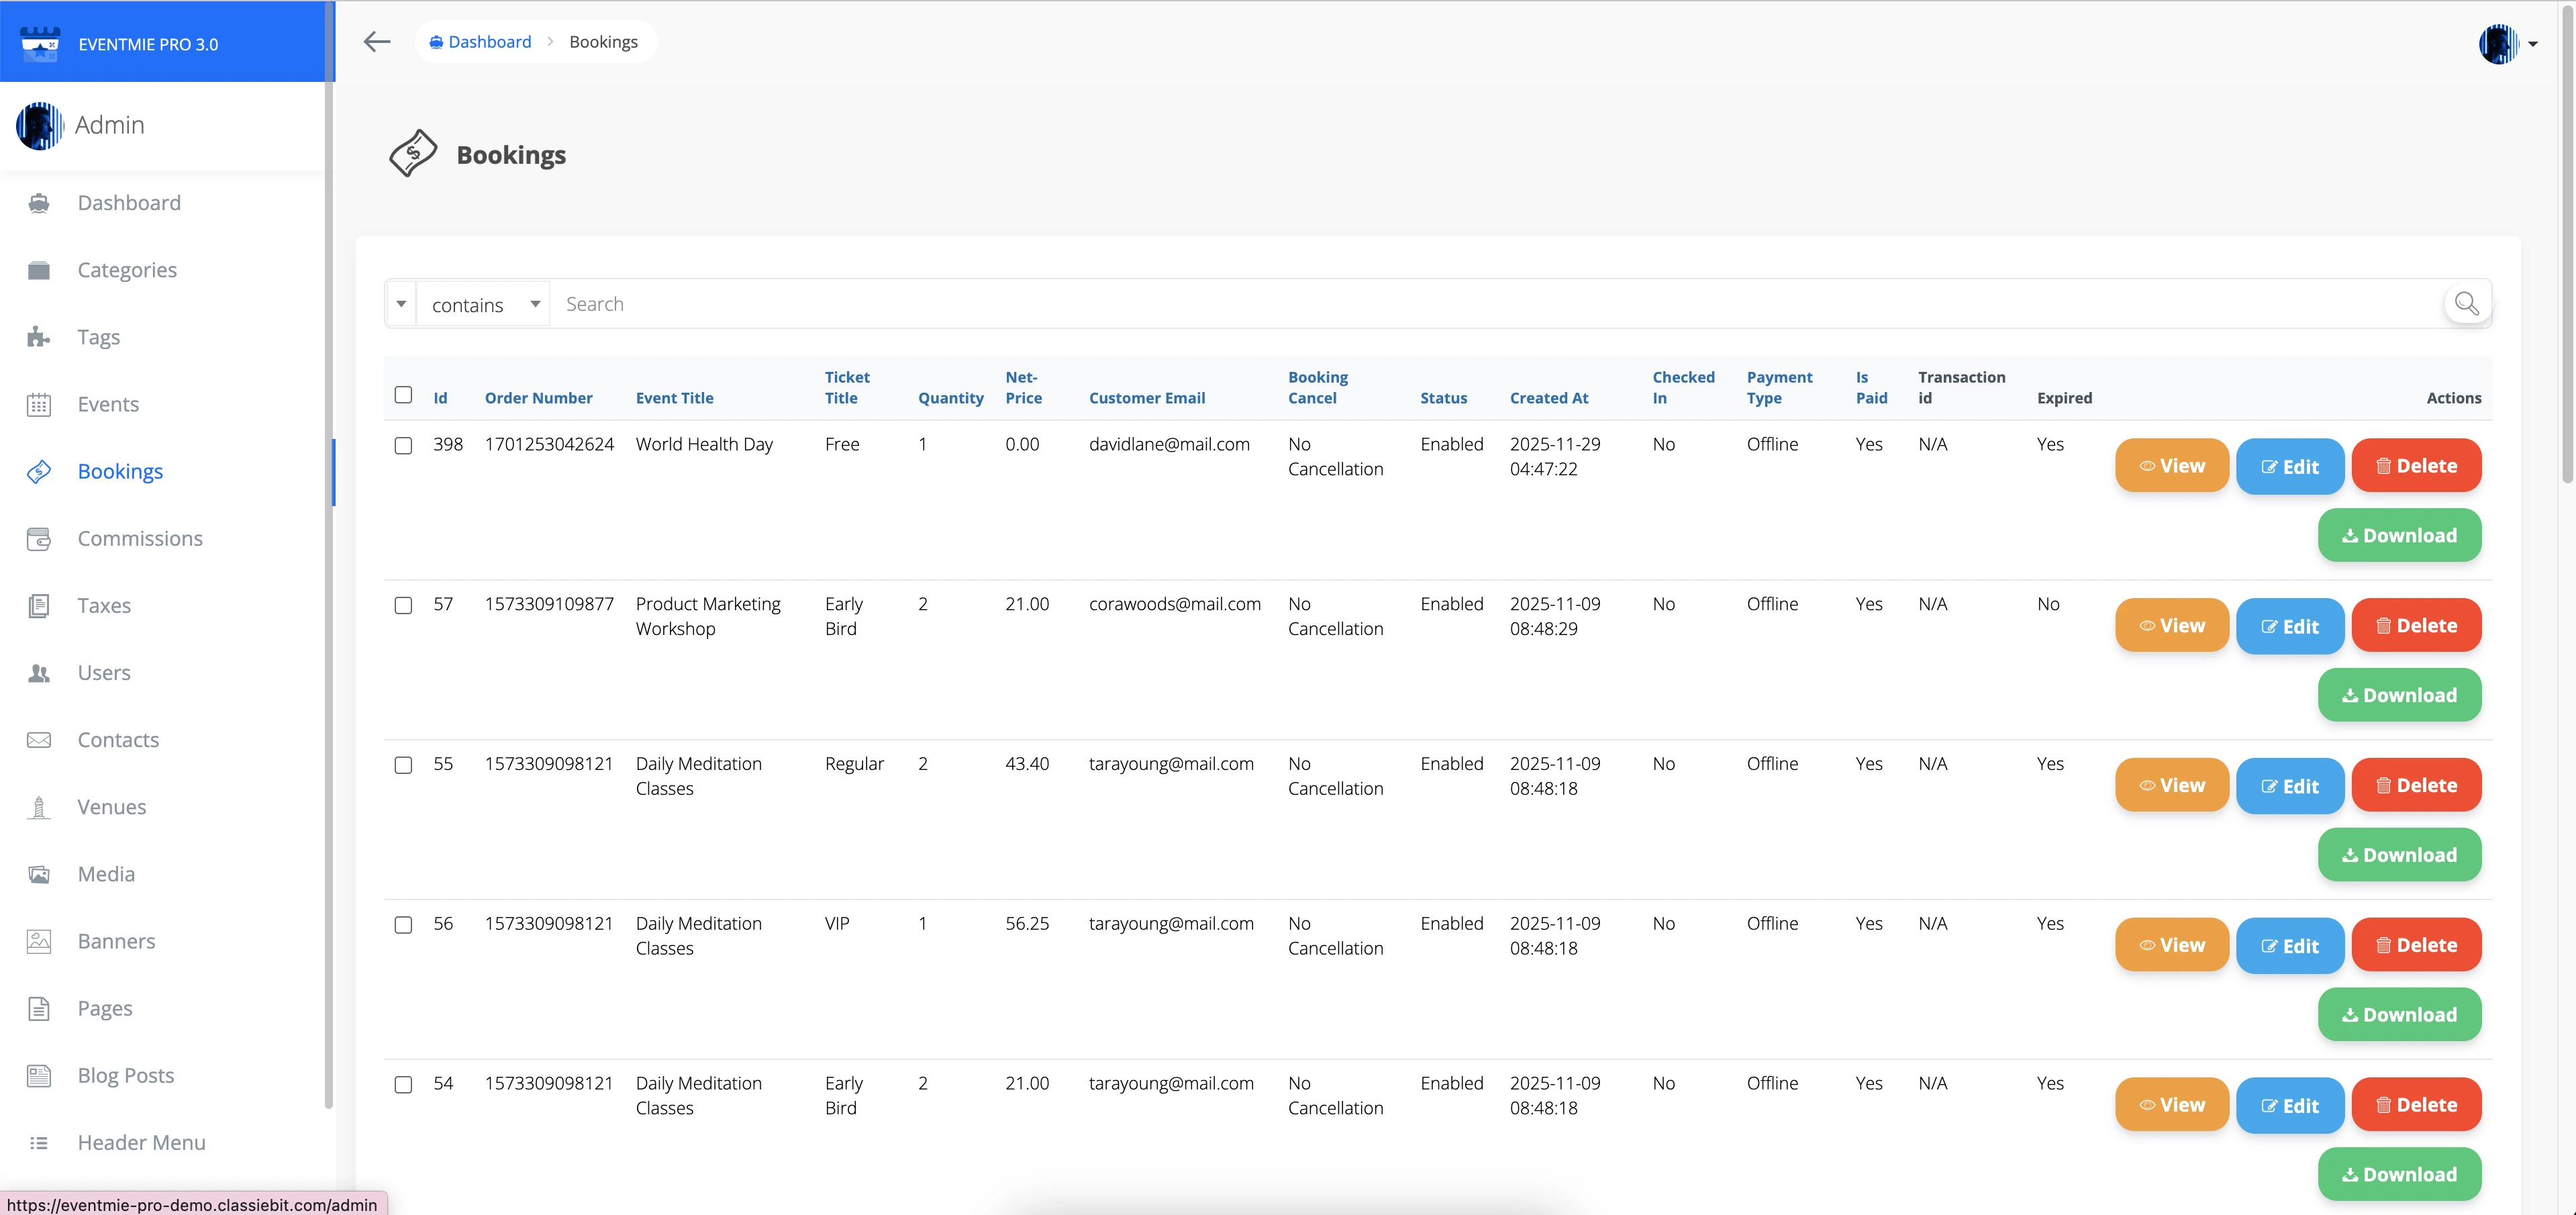This screenshot has width=2576, height=1215.
Task: Sort by the Net-Price column header
Action: (1023, 387)
